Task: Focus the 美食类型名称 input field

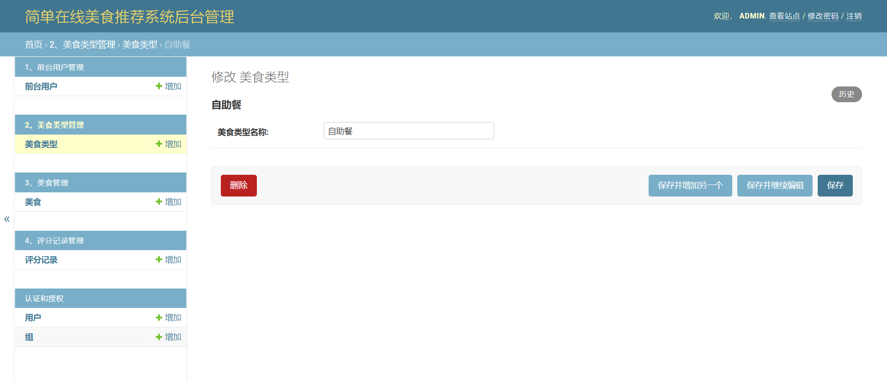Action: point(409,131)
